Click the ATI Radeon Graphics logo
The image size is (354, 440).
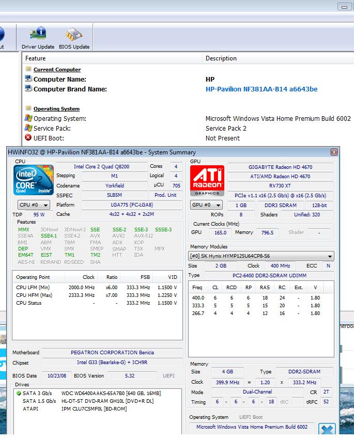point(207,180)
